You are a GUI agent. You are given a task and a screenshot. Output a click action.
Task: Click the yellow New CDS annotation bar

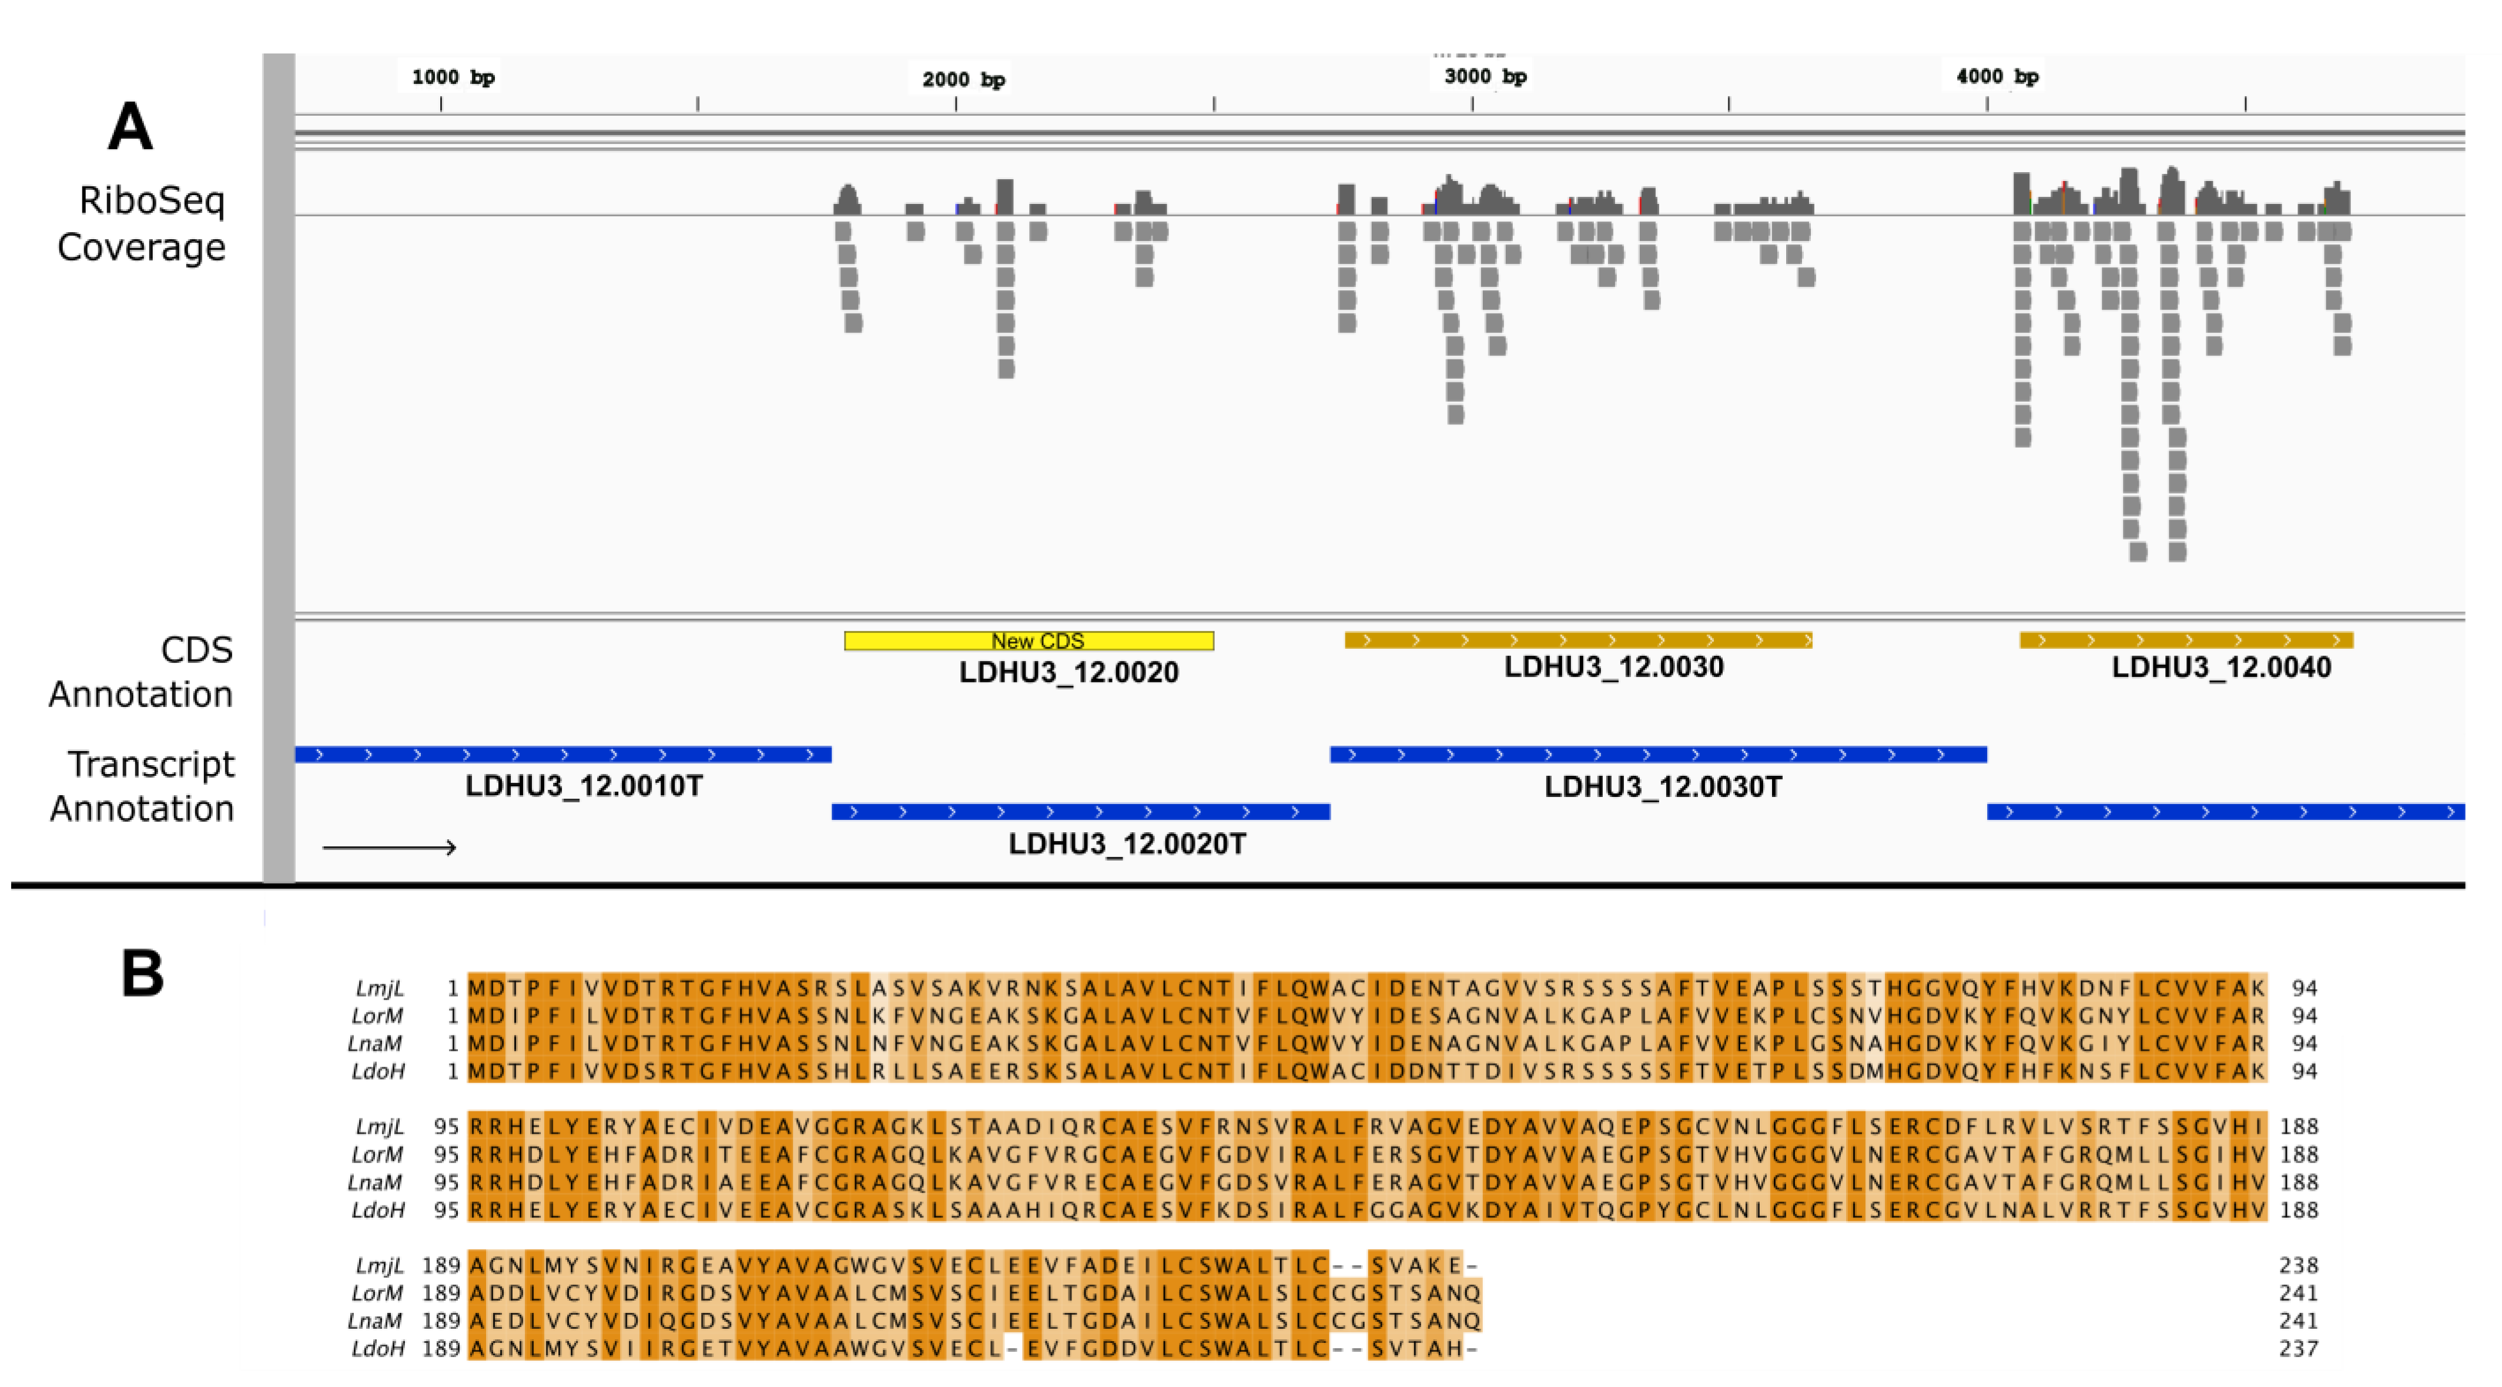[1029, 641]
